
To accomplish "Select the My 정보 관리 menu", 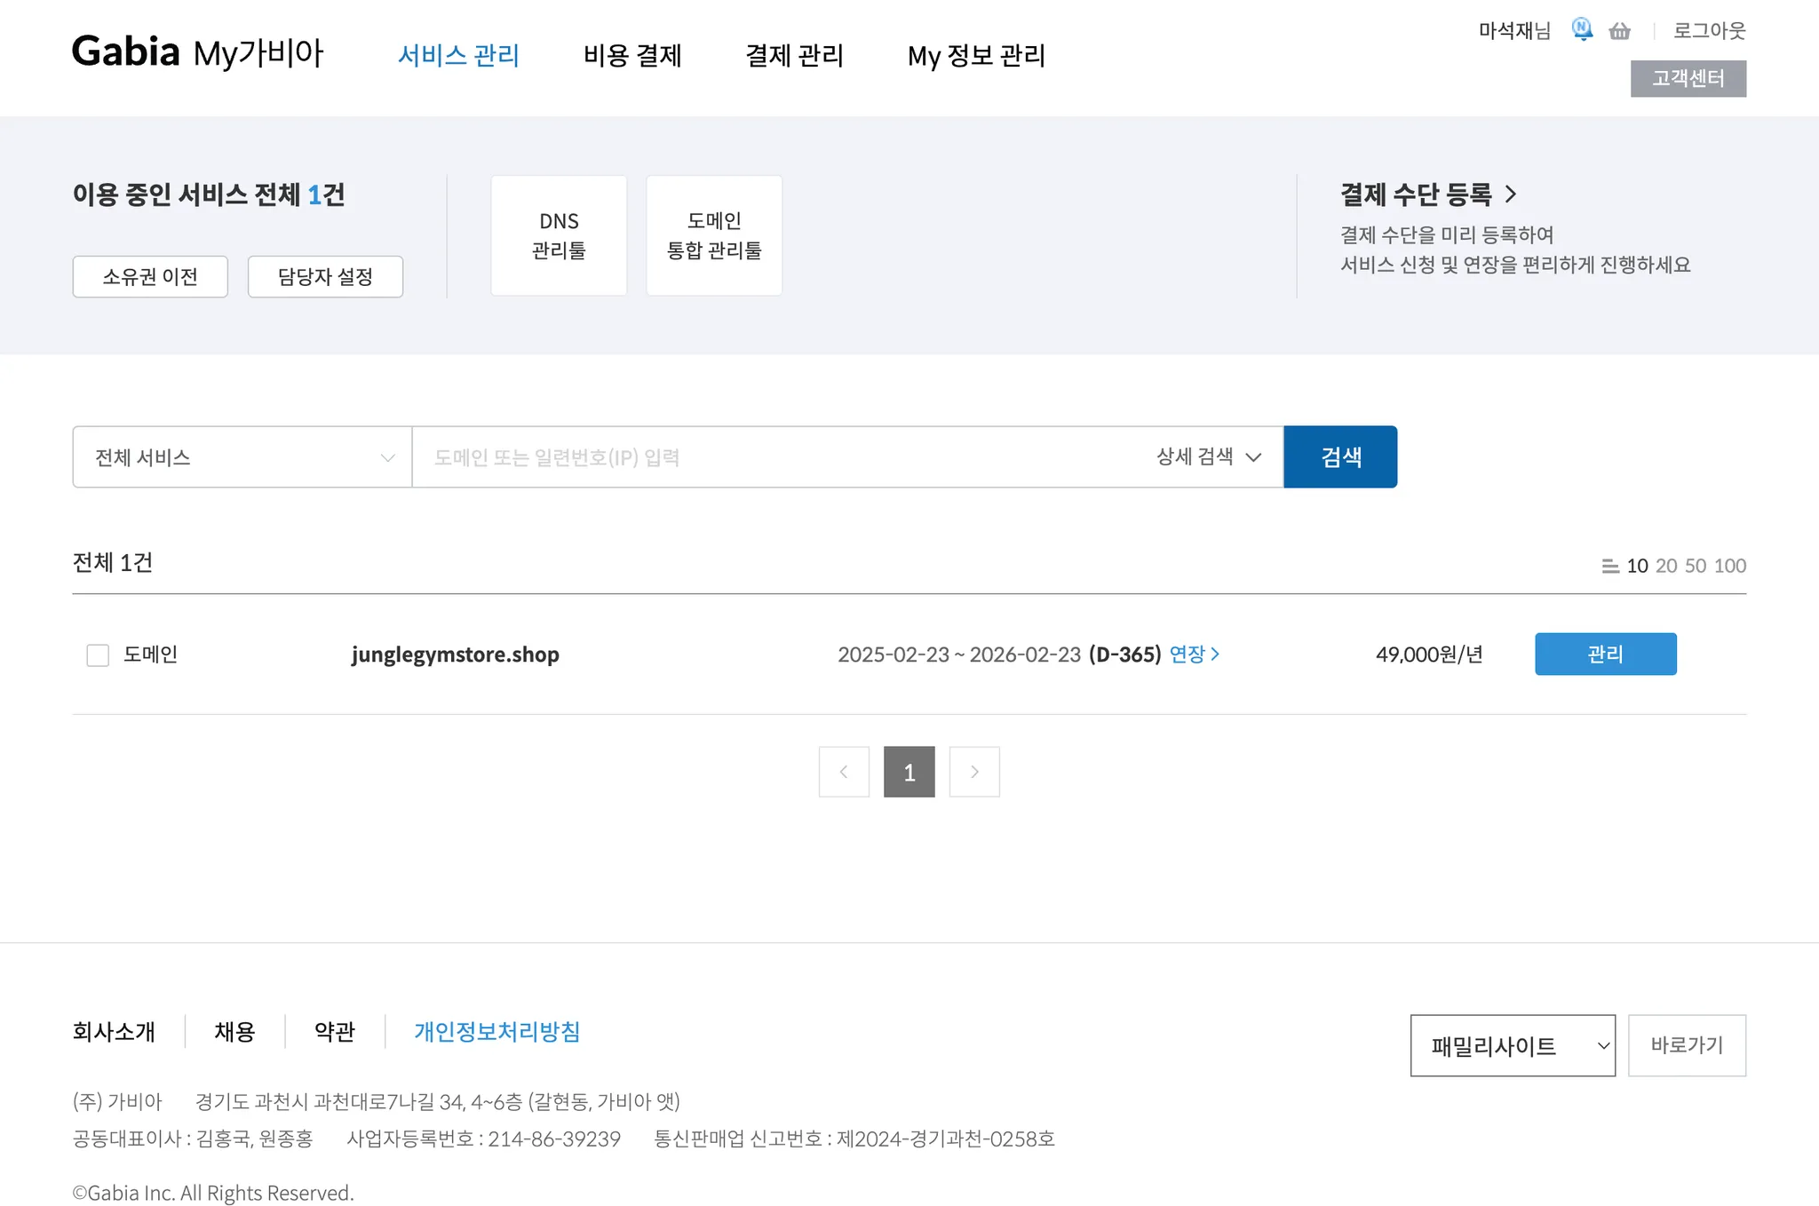I will pyautogui.click(x=976, y=56).
